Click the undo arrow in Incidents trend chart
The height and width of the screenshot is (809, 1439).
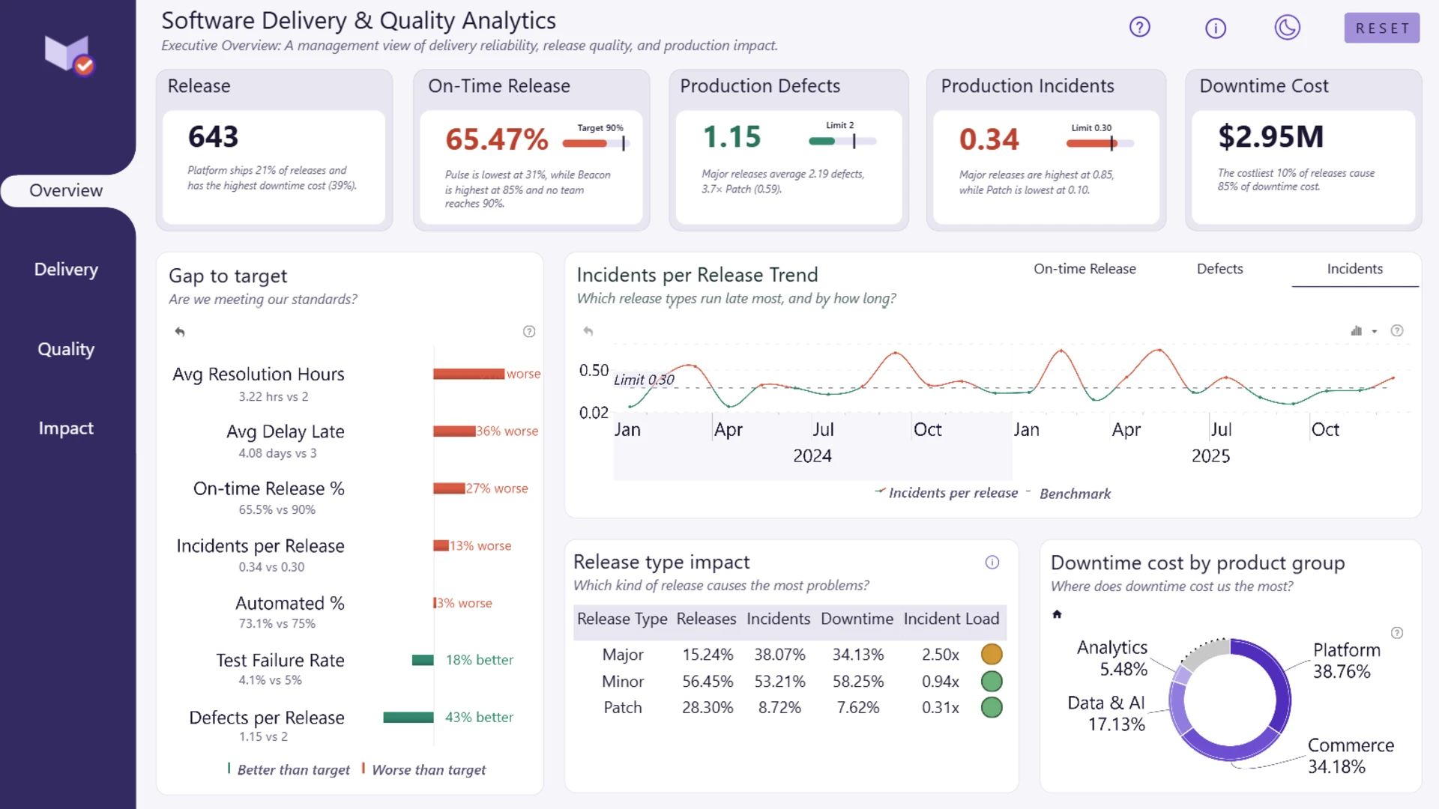(x=588, y=330)
